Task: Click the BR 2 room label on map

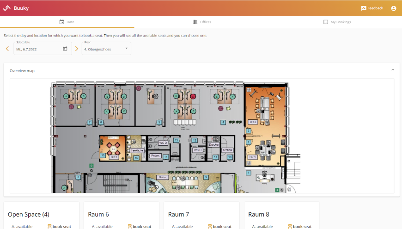Action: 253,122
